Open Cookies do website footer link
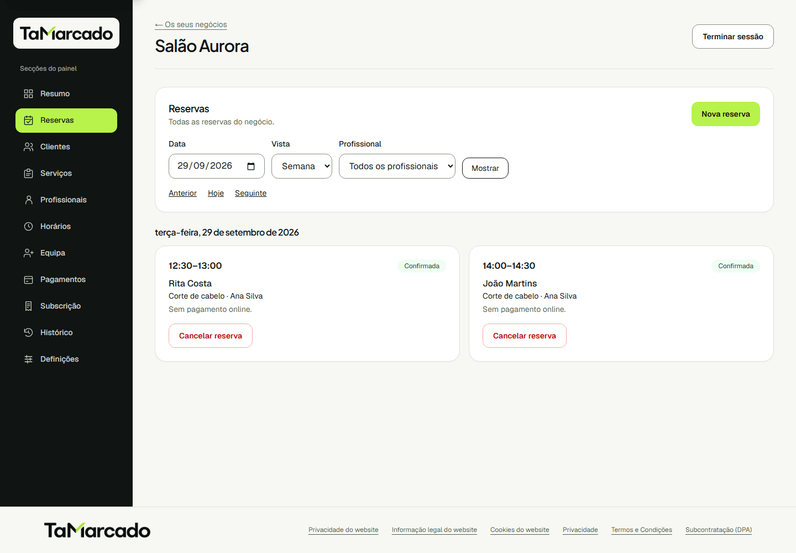 [520, 530]
